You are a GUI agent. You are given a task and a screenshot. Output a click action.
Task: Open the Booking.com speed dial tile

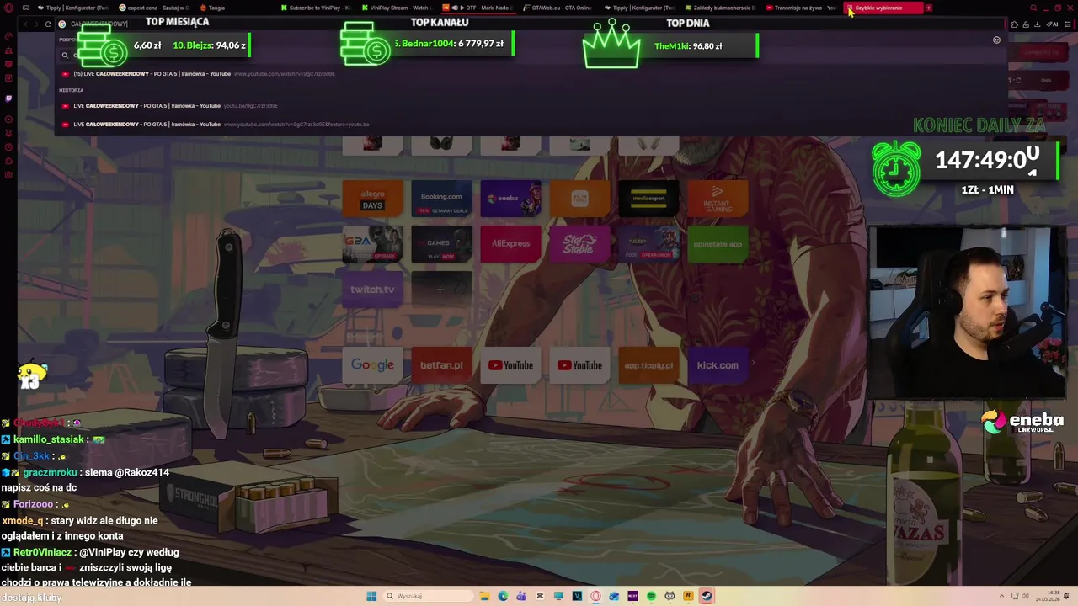[x=441, y=199]
